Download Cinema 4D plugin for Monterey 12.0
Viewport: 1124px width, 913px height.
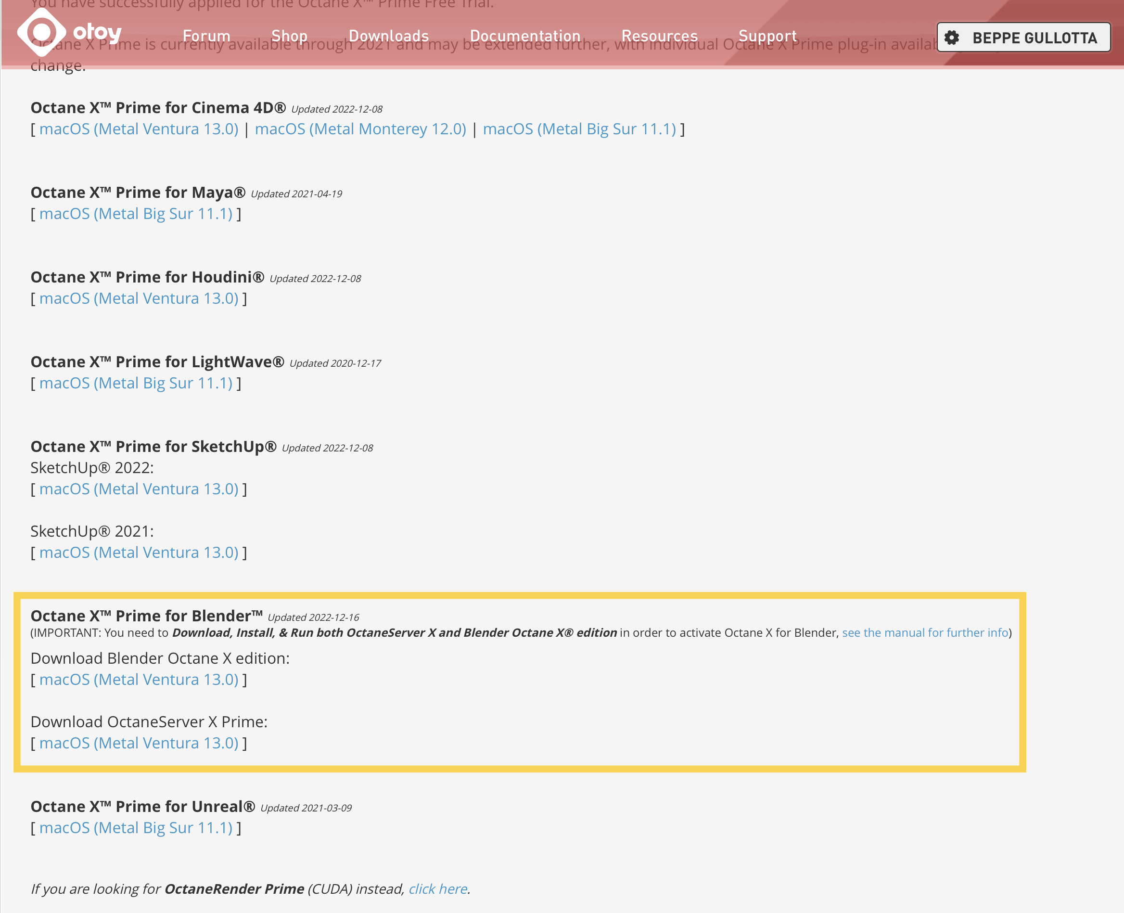pyautogui.click(x=360, y=129)
